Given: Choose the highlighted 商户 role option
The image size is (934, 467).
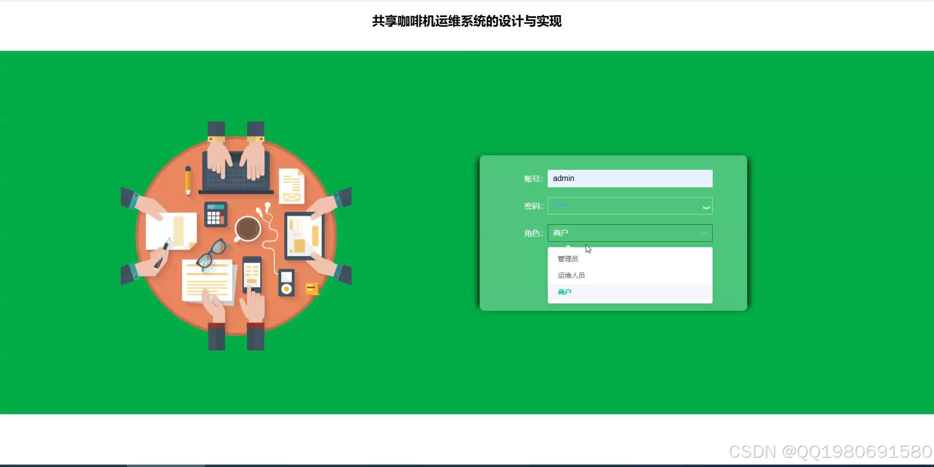Looking at the screenshot, I should click(564, 291).
